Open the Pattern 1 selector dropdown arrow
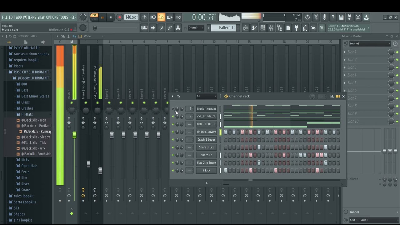The width and height of the screenshot is (400, 225). [x=209, y=28]
